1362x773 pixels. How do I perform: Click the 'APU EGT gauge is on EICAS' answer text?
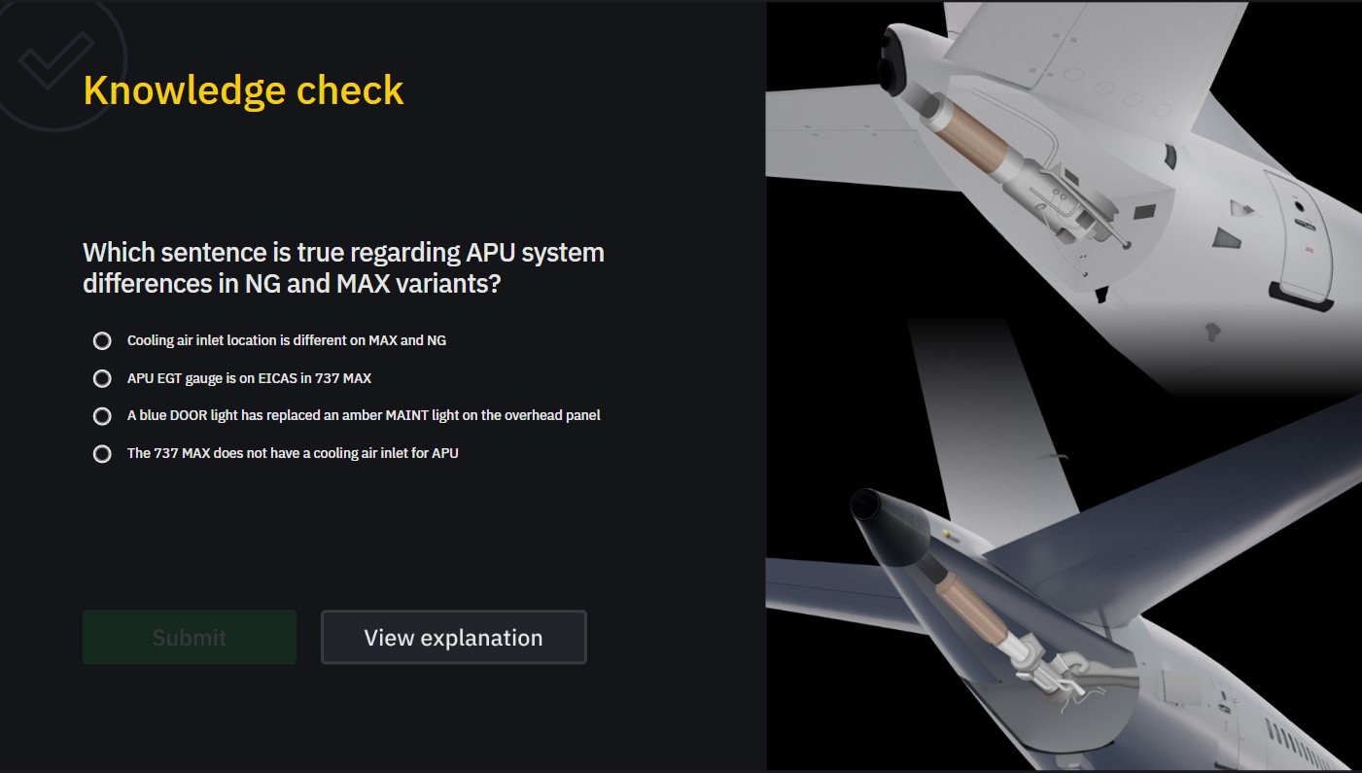pos(249,378)
